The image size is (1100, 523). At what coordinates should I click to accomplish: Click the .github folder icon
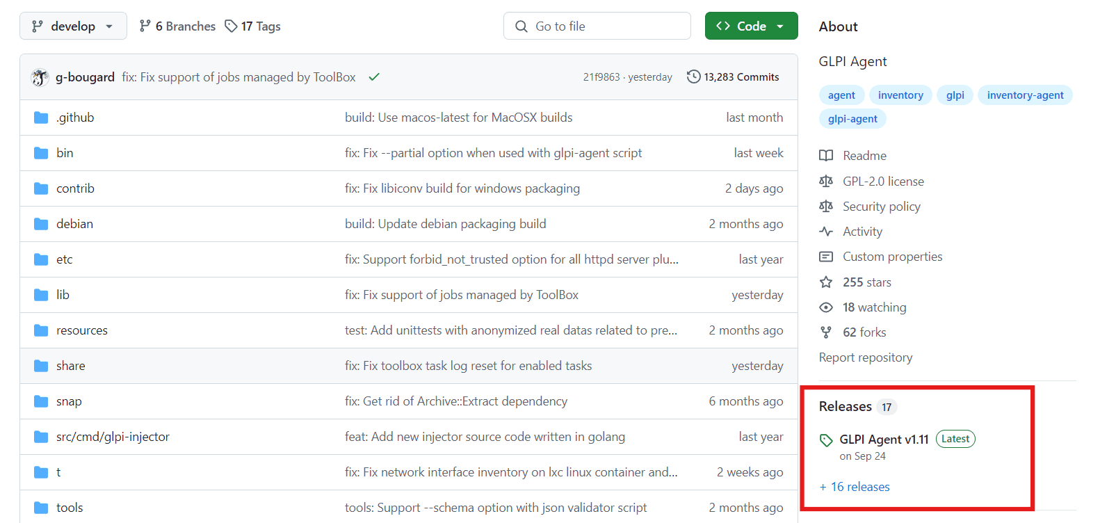point(41,118)
